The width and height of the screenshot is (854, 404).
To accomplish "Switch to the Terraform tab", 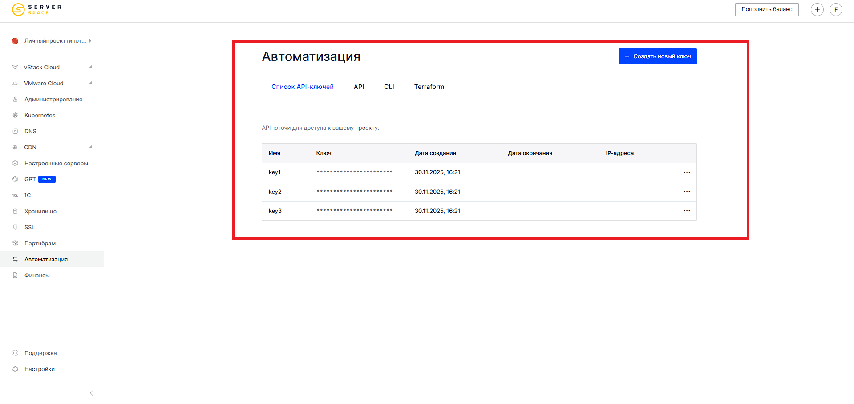I will pos(429,87).
